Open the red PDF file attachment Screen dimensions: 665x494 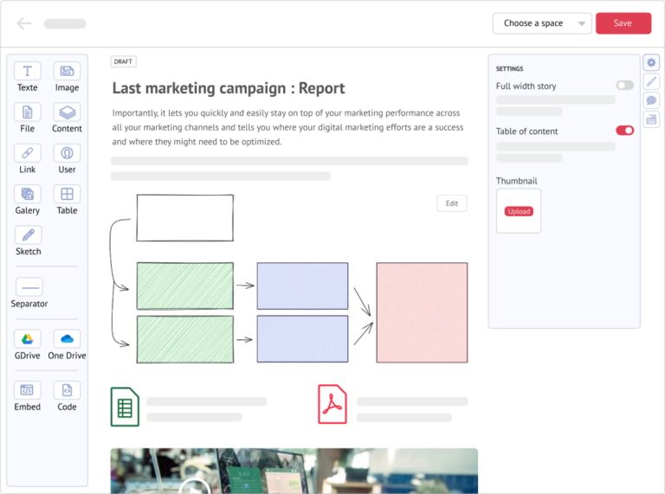point(332,404)
